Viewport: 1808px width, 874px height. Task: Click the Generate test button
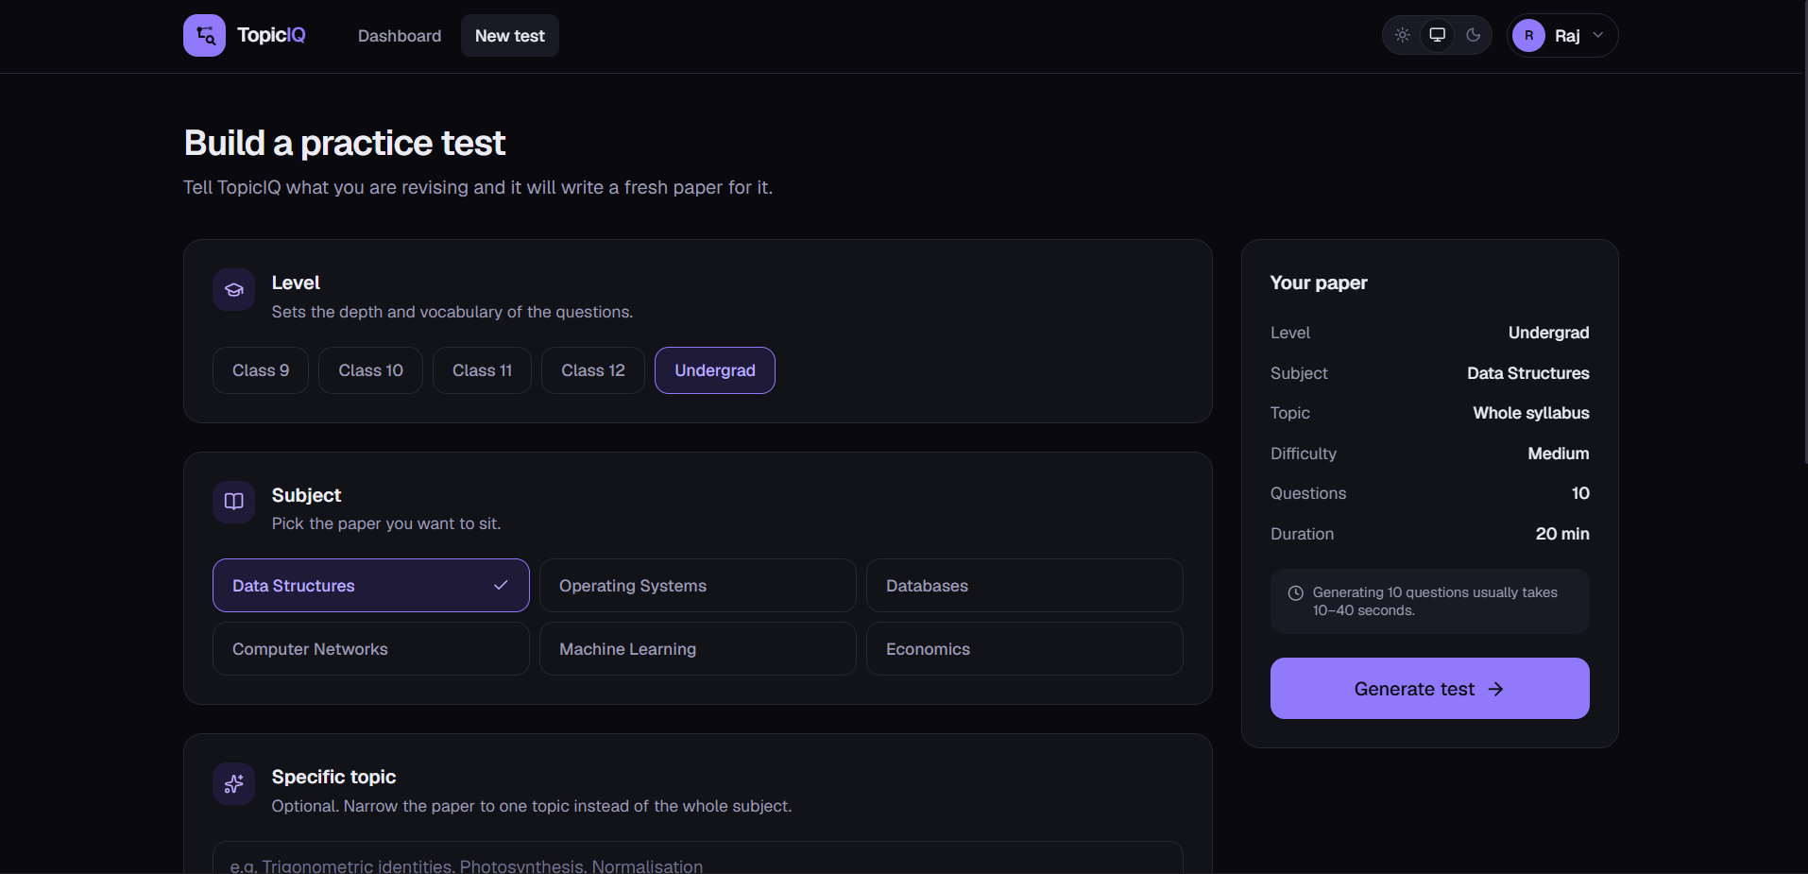tap(1430, 689)
